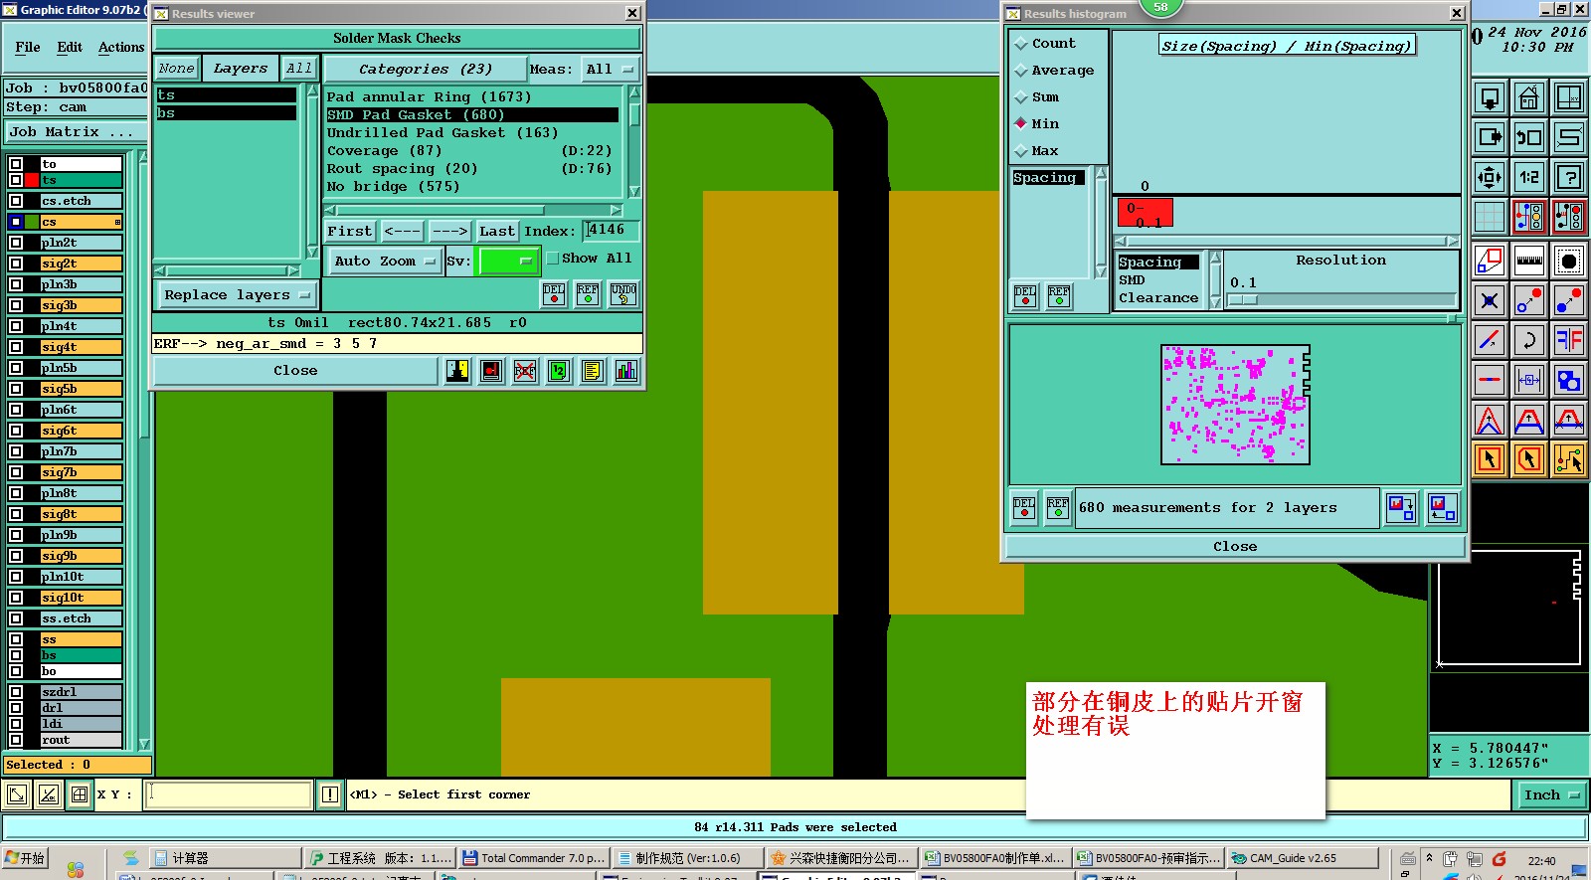
Task: Click the ruler measure tool icon
Action: 1528,262
